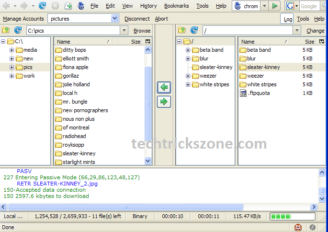Click the monkey icon in status bar
This screenshot has height=232, width=328.
(298, 227)
